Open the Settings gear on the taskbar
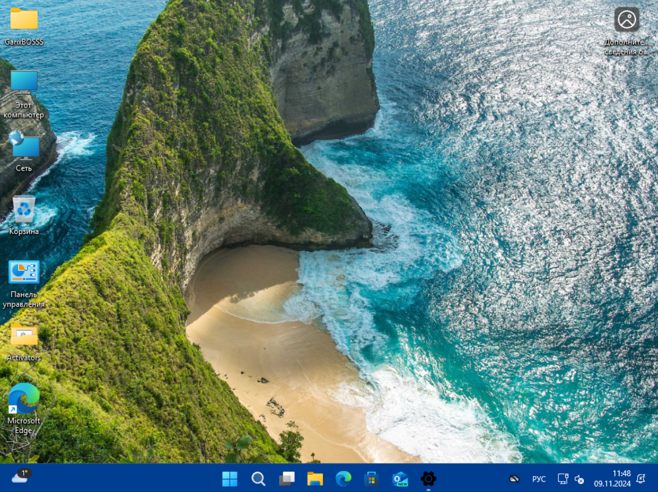Image resolution: width=658 pixels, height=492 pixels. pyautogui.click(x=429, y=479)
